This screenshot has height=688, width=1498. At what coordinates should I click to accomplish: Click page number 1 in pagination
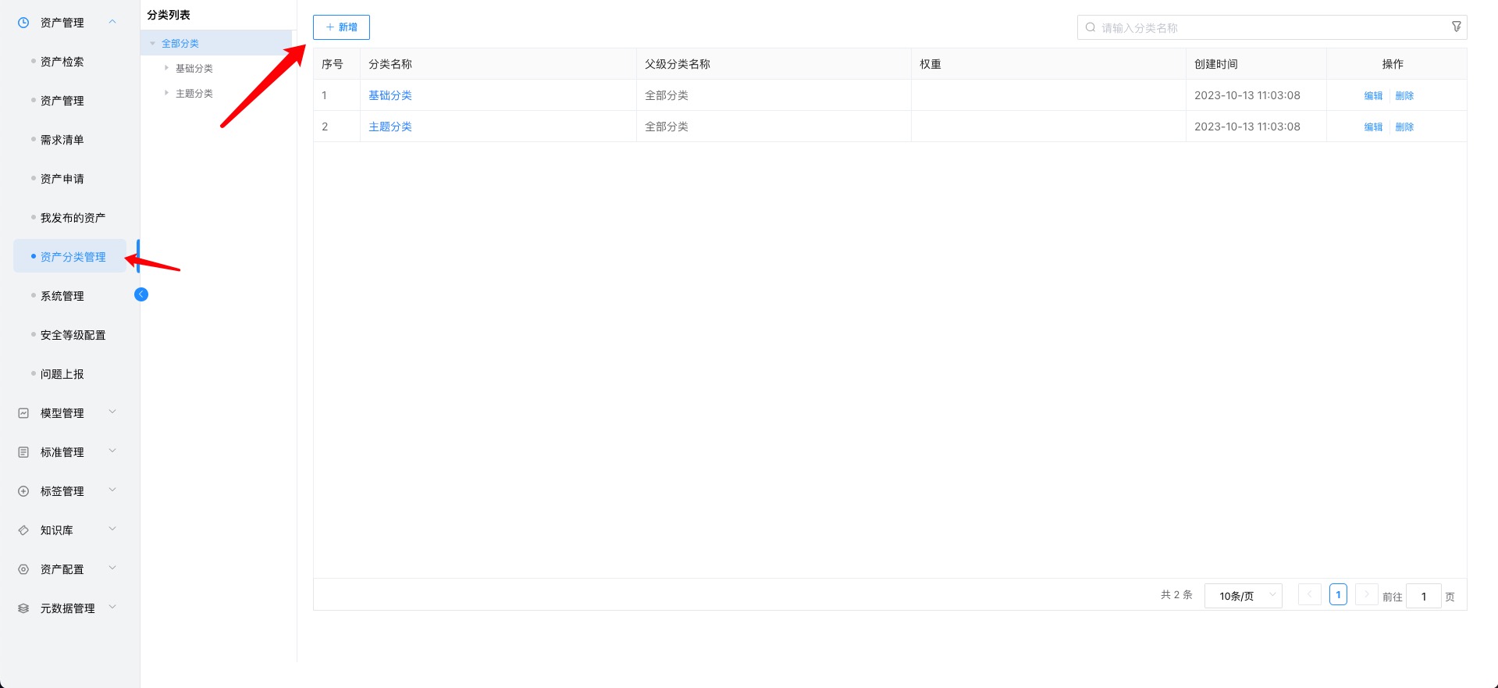click(x=1338, y=594)
